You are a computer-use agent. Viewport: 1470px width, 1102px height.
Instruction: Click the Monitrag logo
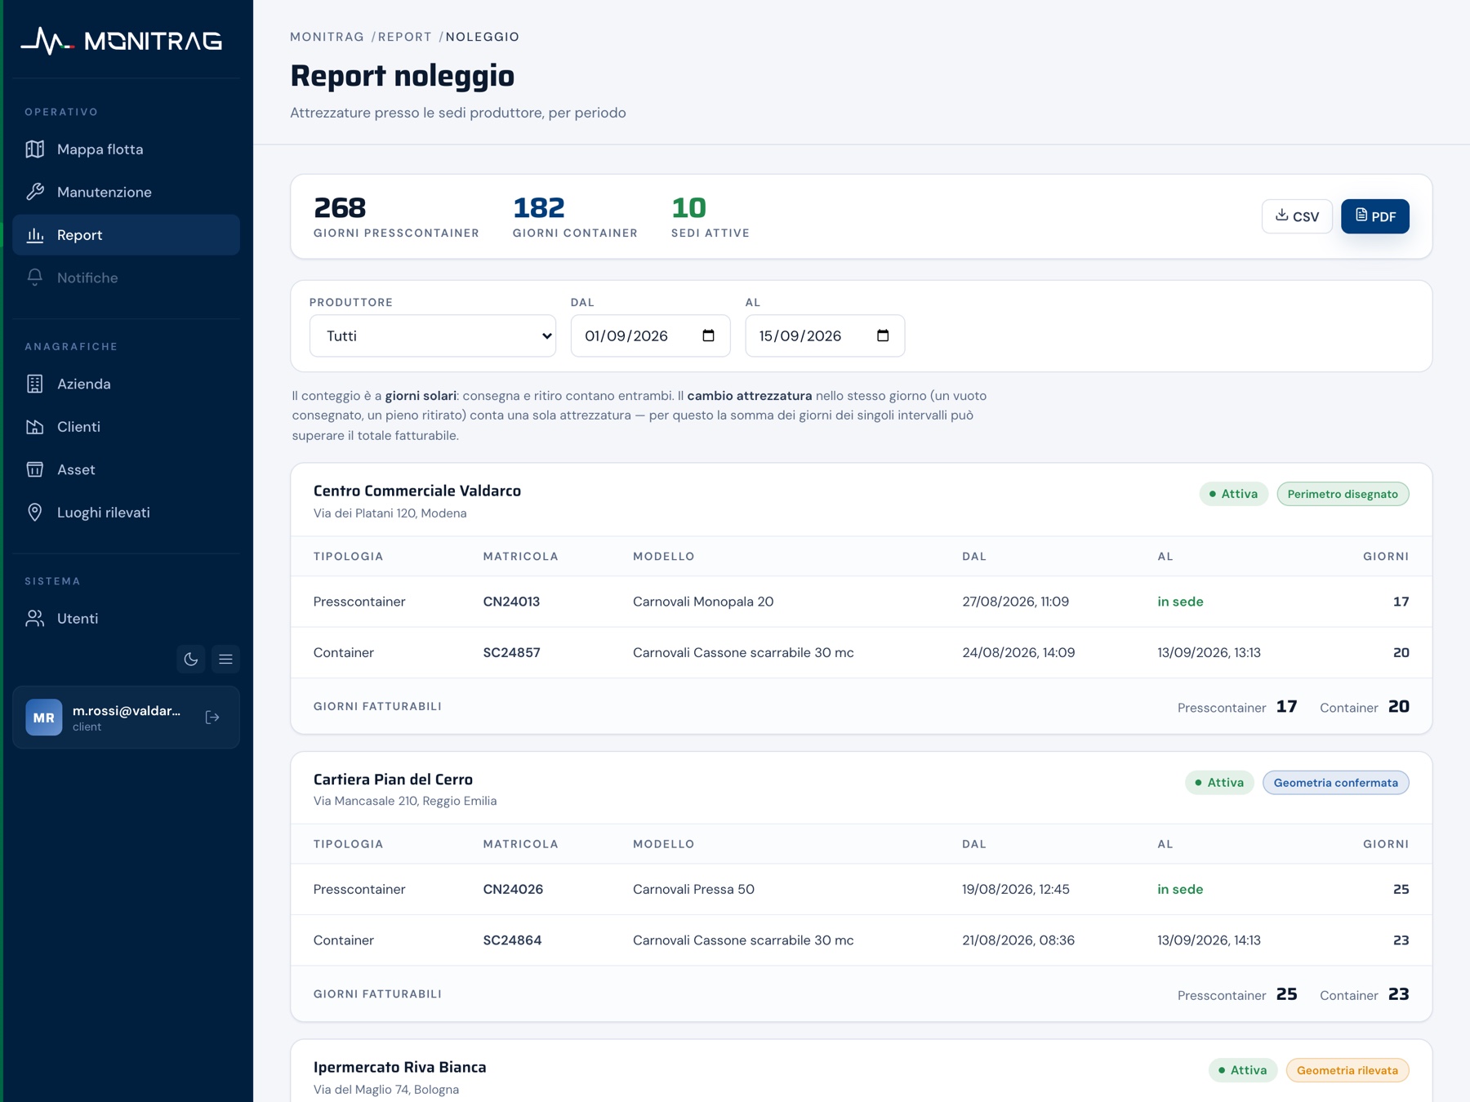click(122, 41)
